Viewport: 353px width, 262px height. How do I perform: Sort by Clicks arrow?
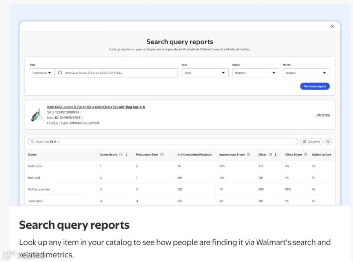276,155
